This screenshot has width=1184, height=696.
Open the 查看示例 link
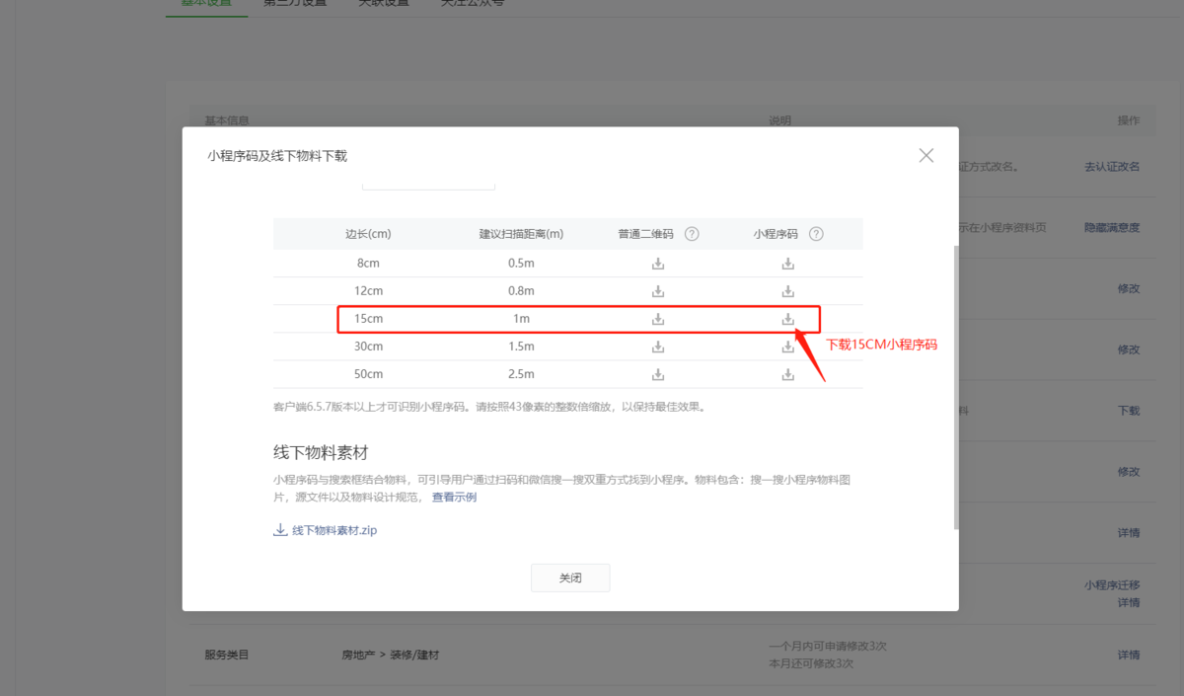click(454, 497)
